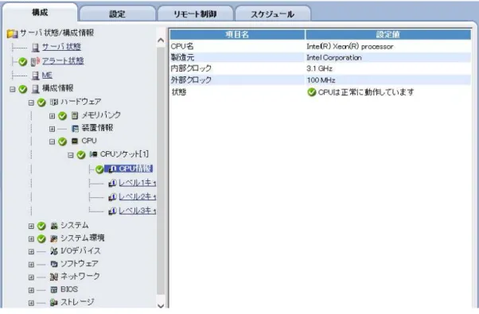Image resolution: width=479 pixels, height=314 pixels.
Task: Select the 装置情報 tree item
Action: (97, 128)
